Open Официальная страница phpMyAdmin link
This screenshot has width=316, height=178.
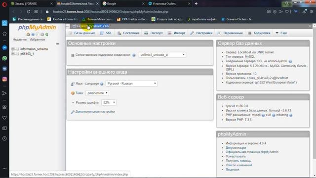point(252,152)
